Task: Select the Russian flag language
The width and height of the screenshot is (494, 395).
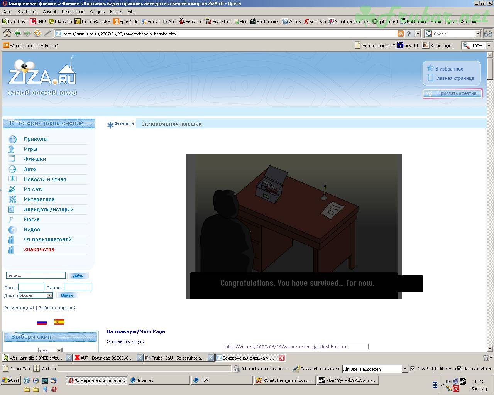Action: click(x=42, y=322)
